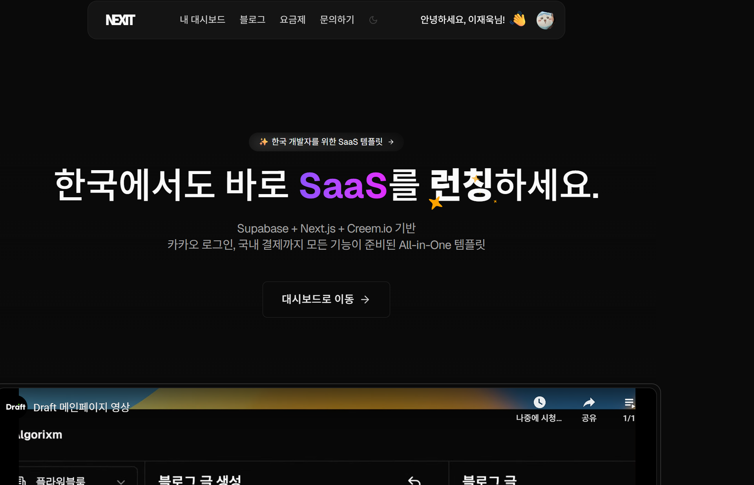Viewport: 754px width, 485px height.
Task: Open the profile avatar in the top right
Action: tap(546, 20)
